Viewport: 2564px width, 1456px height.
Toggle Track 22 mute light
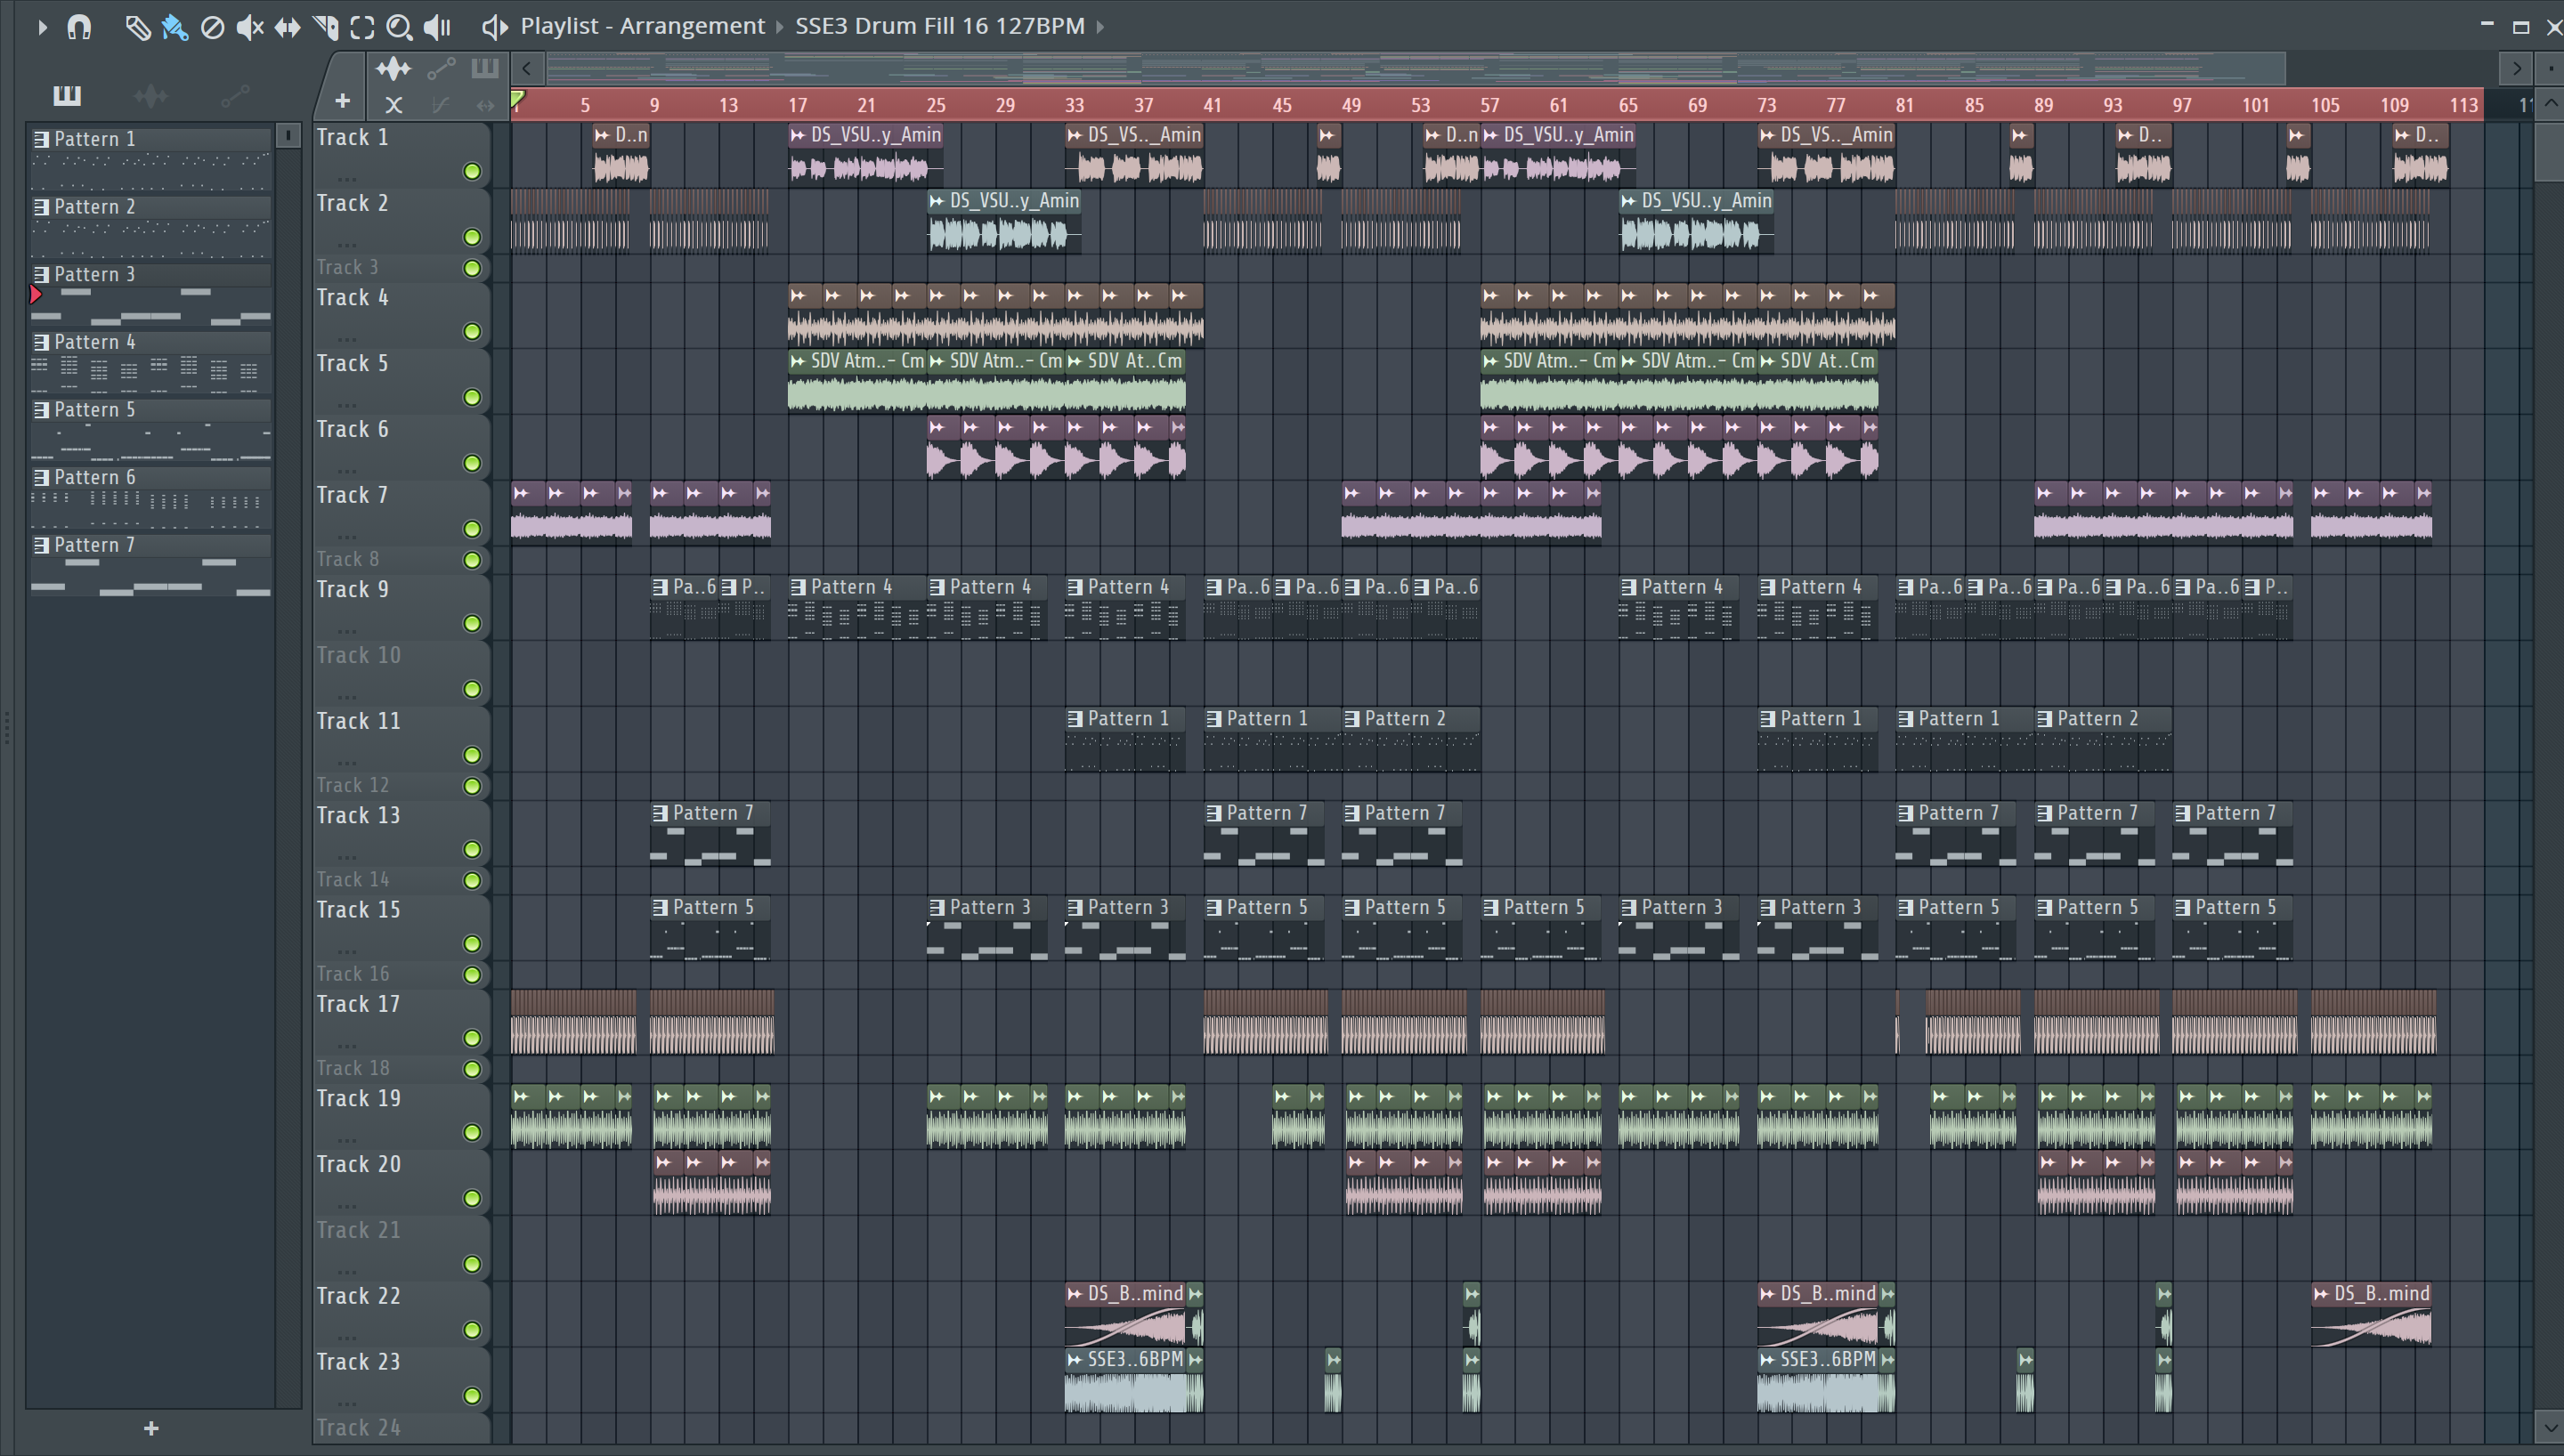[472, 1330]
